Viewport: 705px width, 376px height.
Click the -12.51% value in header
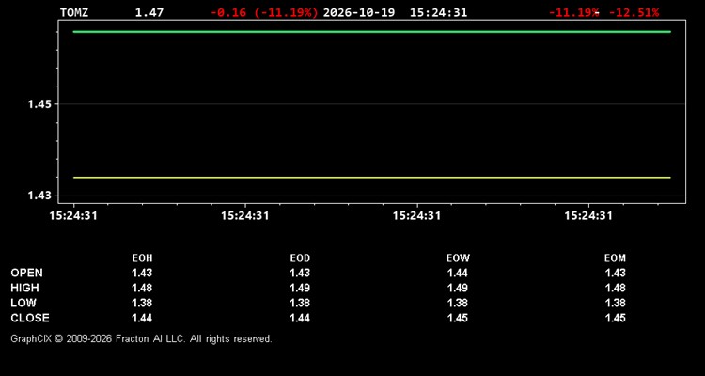tap(634, 12)
